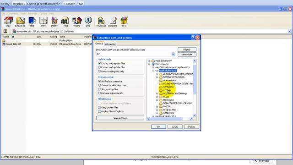Click the View toolbar icon
Screen dimensions: 293x165
pyautogui.click(x=43, y=22)
